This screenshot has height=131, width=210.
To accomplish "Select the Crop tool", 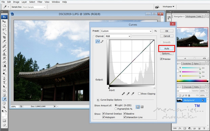I will click(x=4, y=37).
